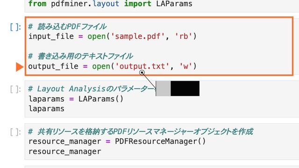
Task: Click the comment about PDFリソースマネージャーオブジェクト
Action: click(141, 132)
